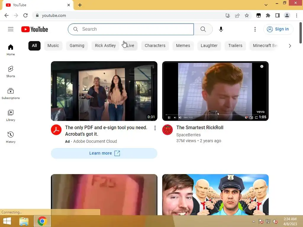Open the PDF and e-sign ad title

pyautogui.click(x=106, y=131)
